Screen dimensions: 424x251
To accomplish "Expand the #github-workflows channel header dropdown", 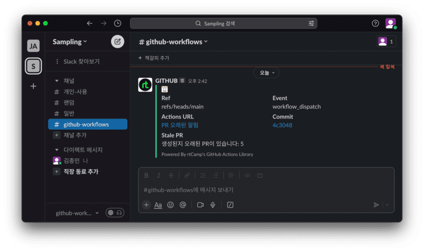I will [173, 41].
